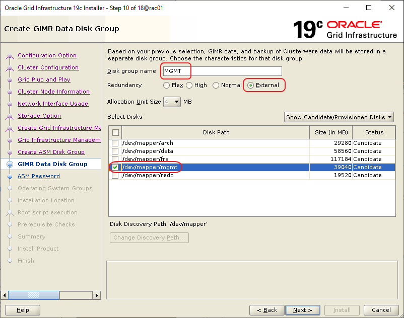Navigate to Create ASM Disk Group step
Image resolution: width=404 pixels, height=318 pixels.
tap(51, 152)
